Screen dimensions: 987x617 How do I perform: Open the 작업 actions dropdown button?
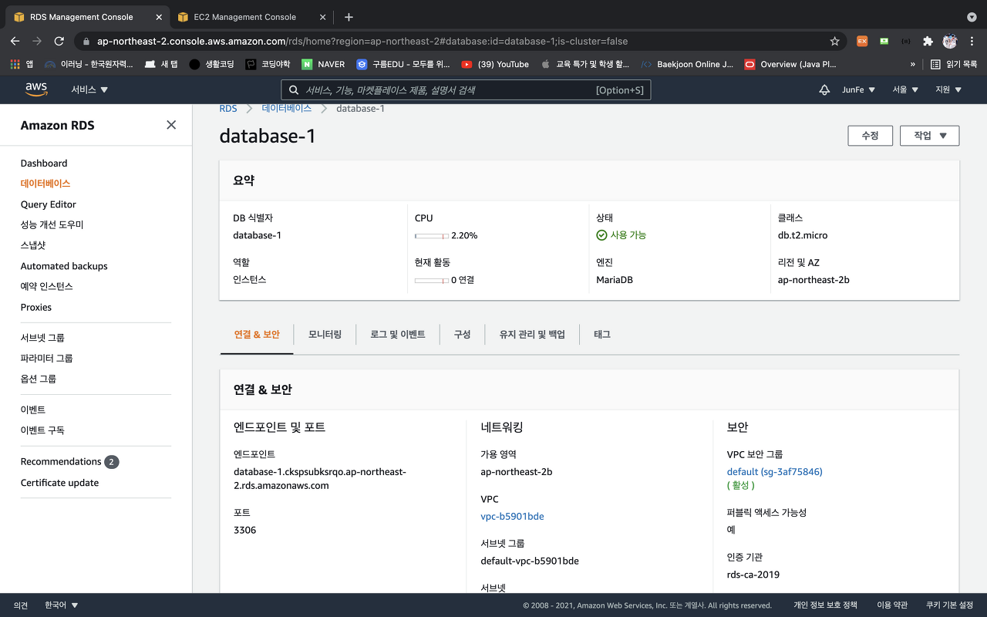tap(929, 136)
